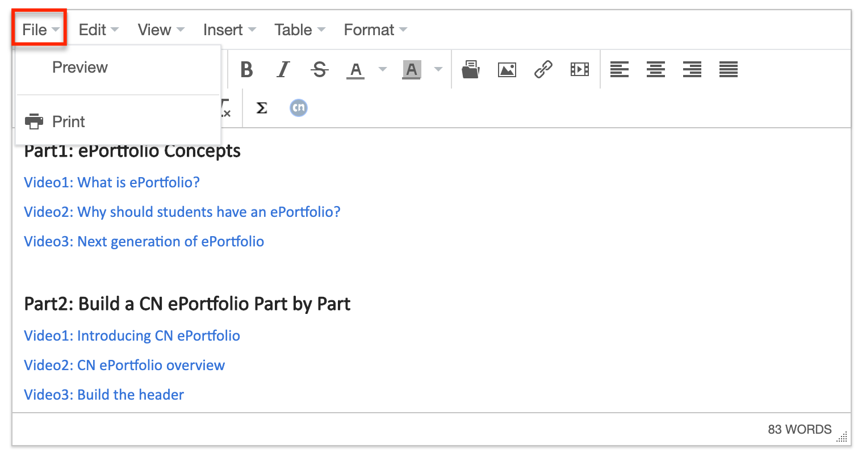The image size is (862, 453).
Task: Open the View menu
Action: point(161,30)
